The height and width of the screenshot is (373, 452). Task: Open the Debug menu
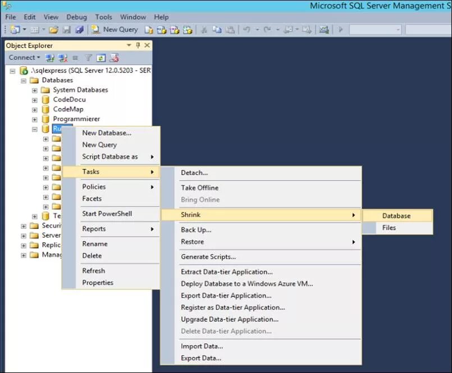[x=76, y=17]
